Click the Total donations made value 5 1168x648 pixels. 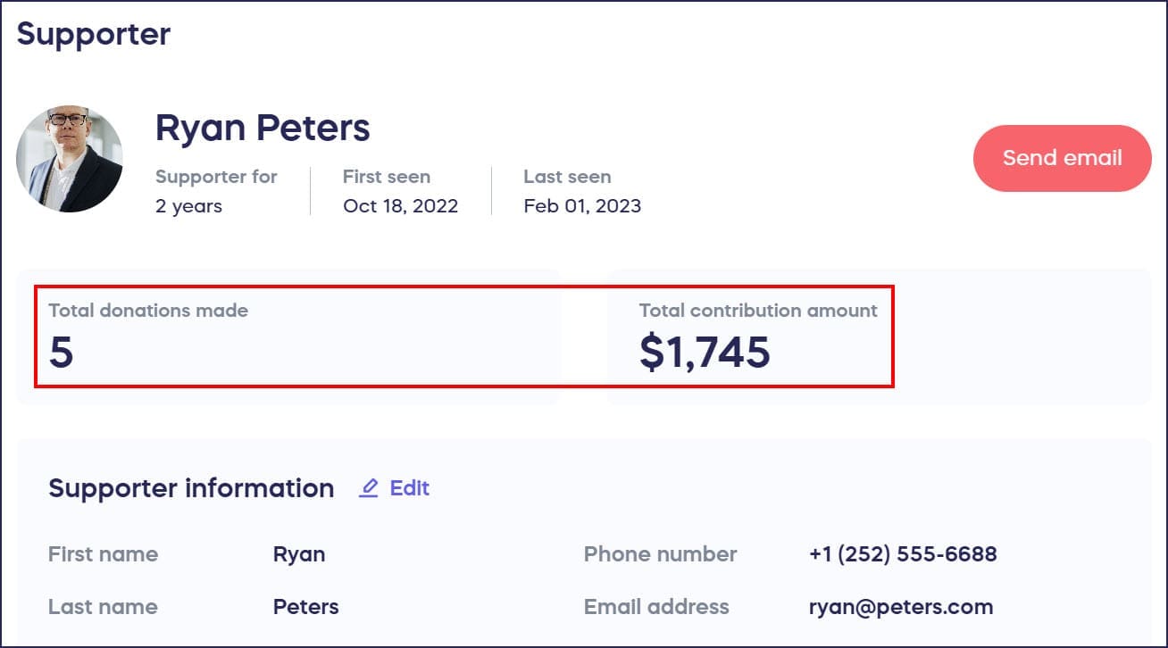pyautogui.click(x=61, y=353)
